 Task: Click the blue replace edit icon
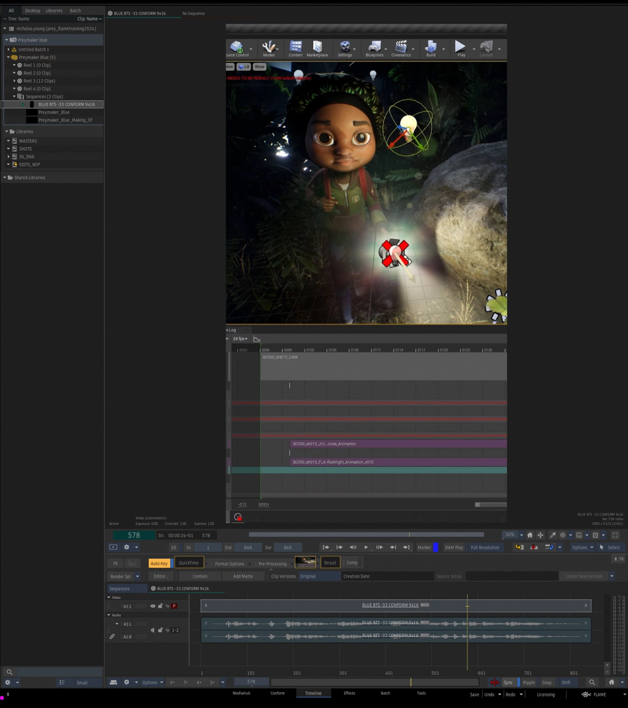(x=549, y=547)
